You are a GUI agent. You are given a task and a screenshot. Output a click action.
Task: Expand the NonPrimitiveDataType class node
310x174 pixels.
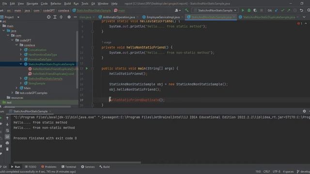21,55
